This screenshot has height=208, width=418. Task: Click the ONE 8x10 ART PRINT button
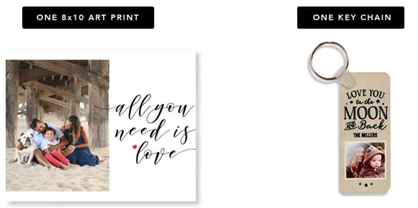[x=88, y=18]
